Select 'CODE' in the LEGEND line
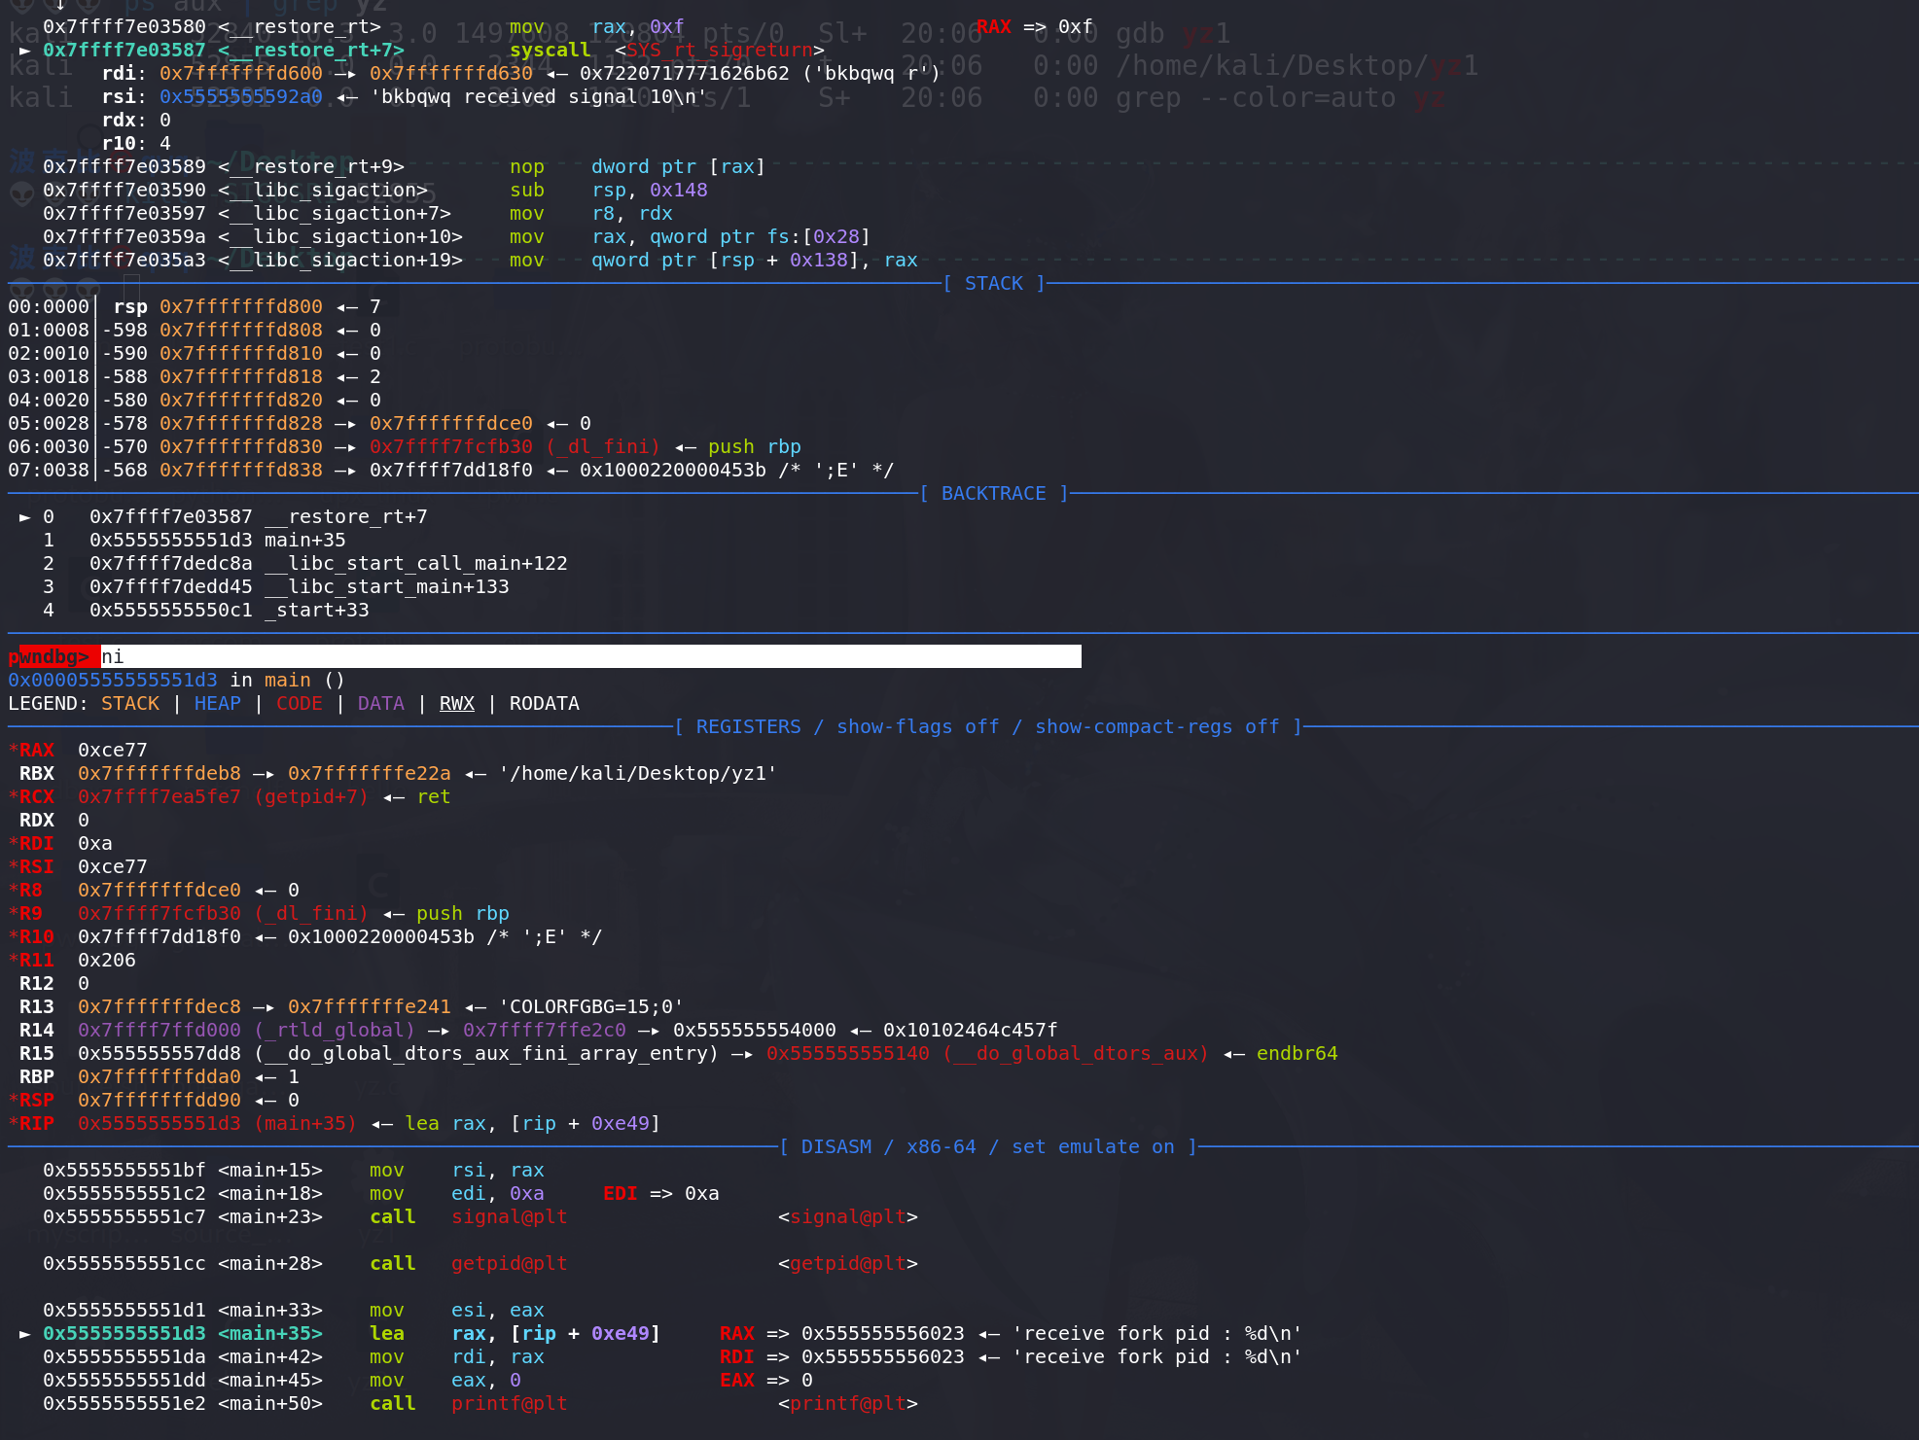This screenshot has width=1919, height=1440. coord(300,703)
